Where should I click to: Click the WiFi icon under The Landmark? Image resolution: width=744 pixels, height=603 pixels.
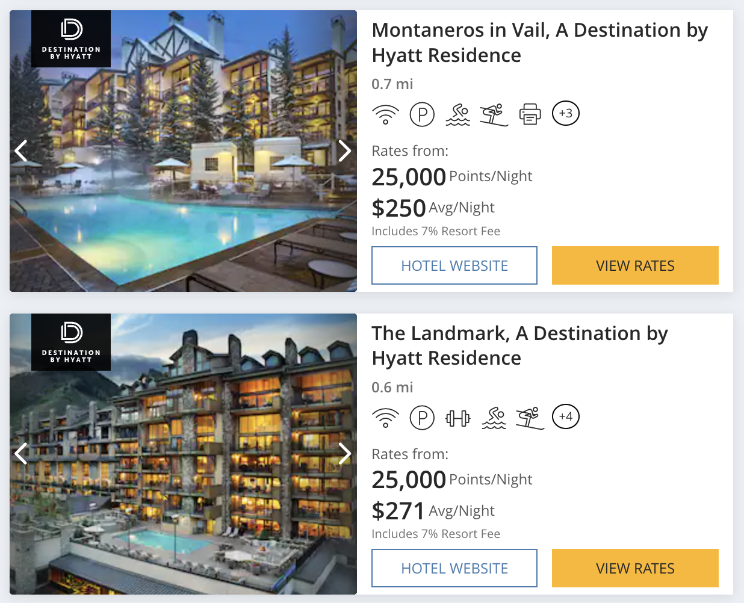coord(386,416)
